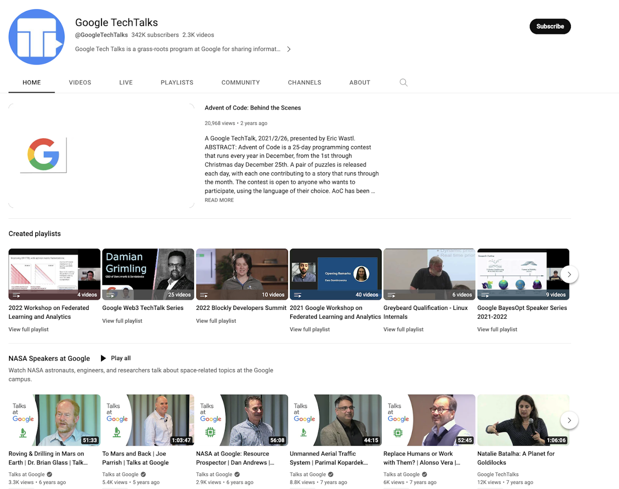Open the Greybeard Qualification 6 videos thumbnail
The image size is (619, 489).
429,274
